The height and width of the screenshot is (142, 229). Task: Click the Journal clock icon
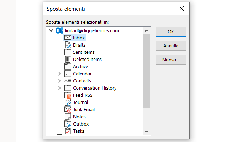point(68,102)
